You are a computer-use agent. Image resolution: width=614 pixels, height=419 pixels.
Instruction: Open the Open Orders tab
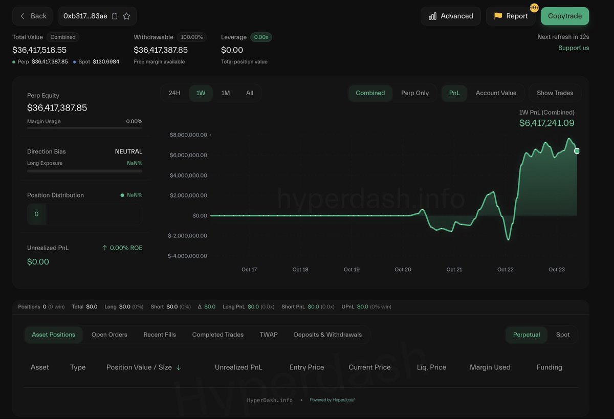(x=109, y=334)
